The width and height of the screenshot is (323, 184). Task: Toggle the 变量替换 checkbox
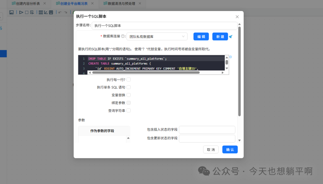tap(129, 95)
